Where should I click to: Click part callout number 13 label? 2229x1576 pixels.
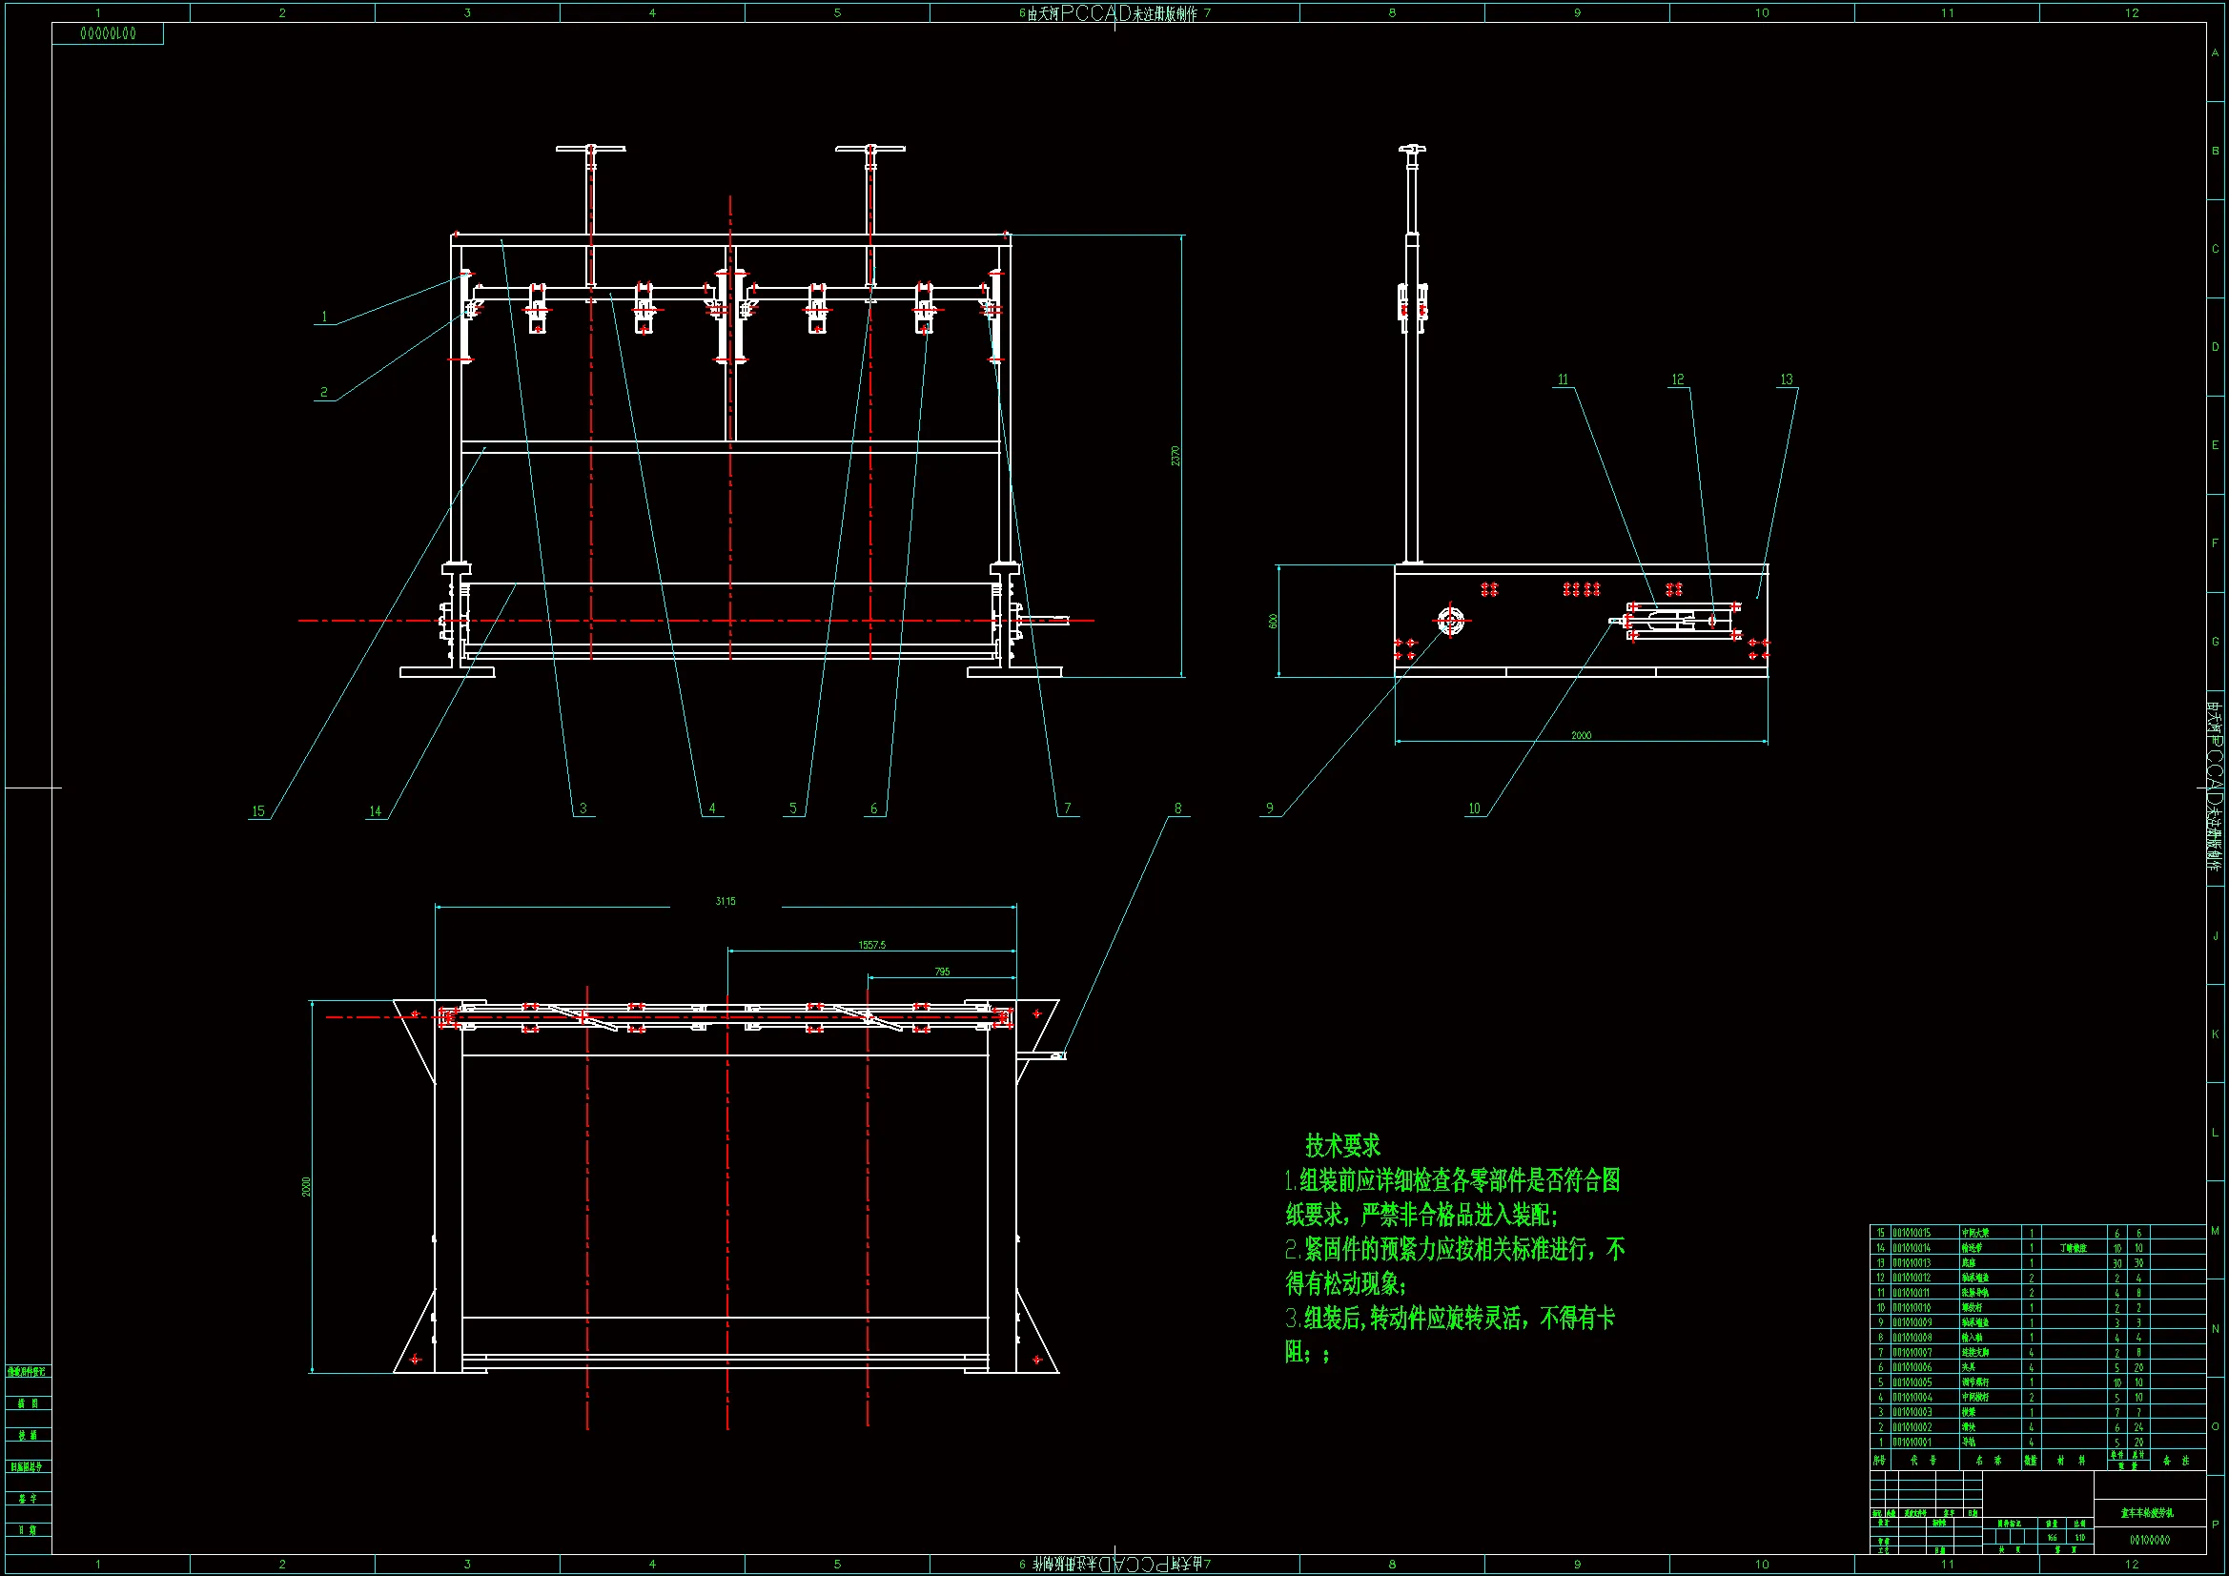pos(1787,379)
